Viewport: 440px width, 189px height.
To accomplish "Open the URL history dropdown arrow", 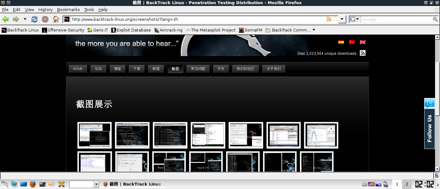I will [342, 19].
